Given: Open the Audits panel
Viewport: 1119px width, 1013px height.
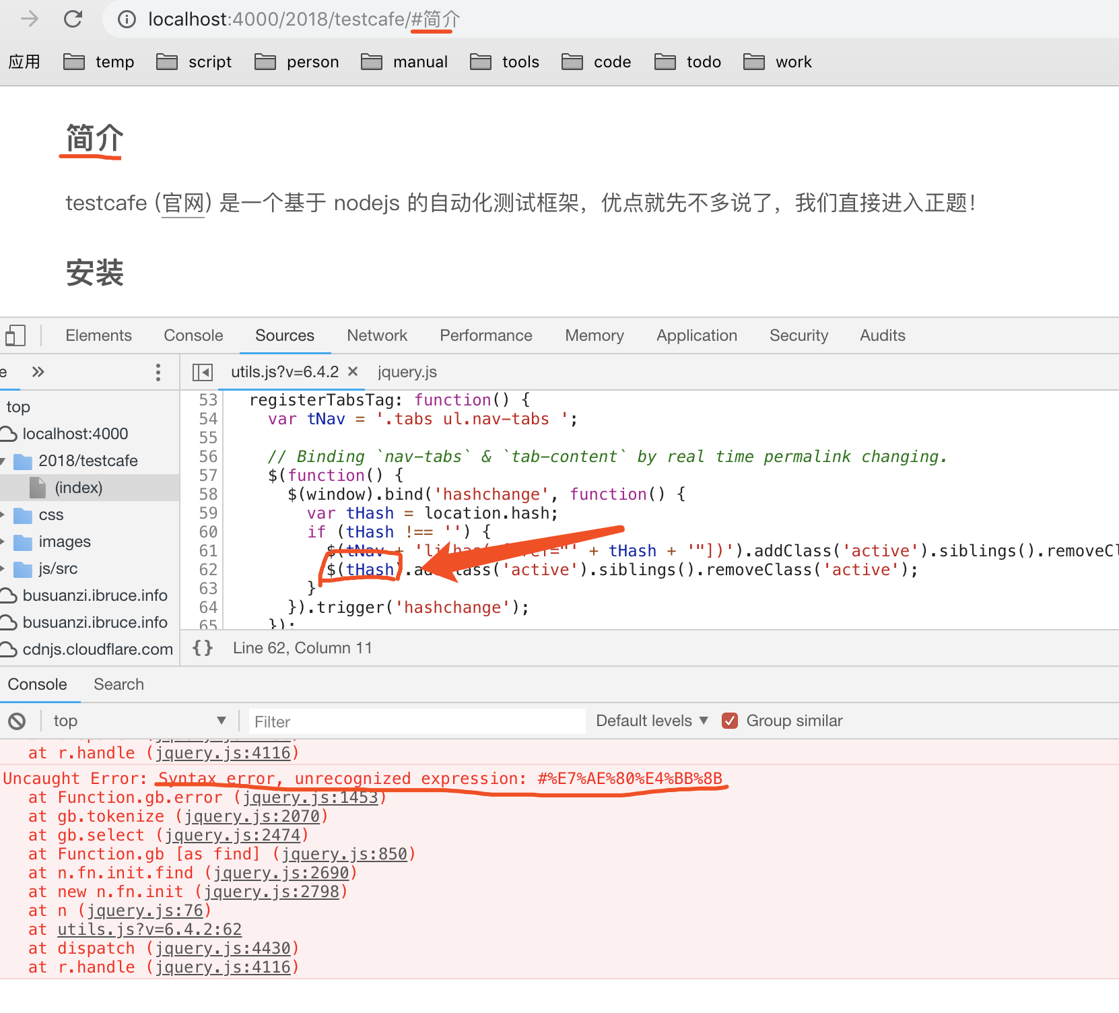Looking at the screenshot, I should pyautogui.click(x=883, y=335).
